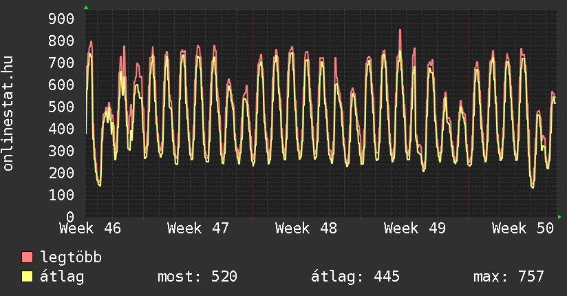Select the átlag legend label text
The width and height of the screenshot is (567, 296).
click(62, 277)
